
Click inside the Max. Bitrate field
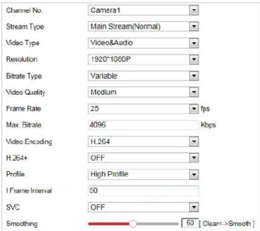coord(143,125)
